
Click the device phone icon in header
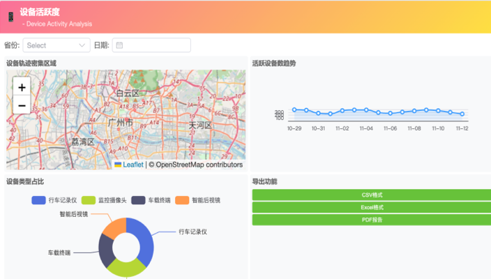point(11,17)
